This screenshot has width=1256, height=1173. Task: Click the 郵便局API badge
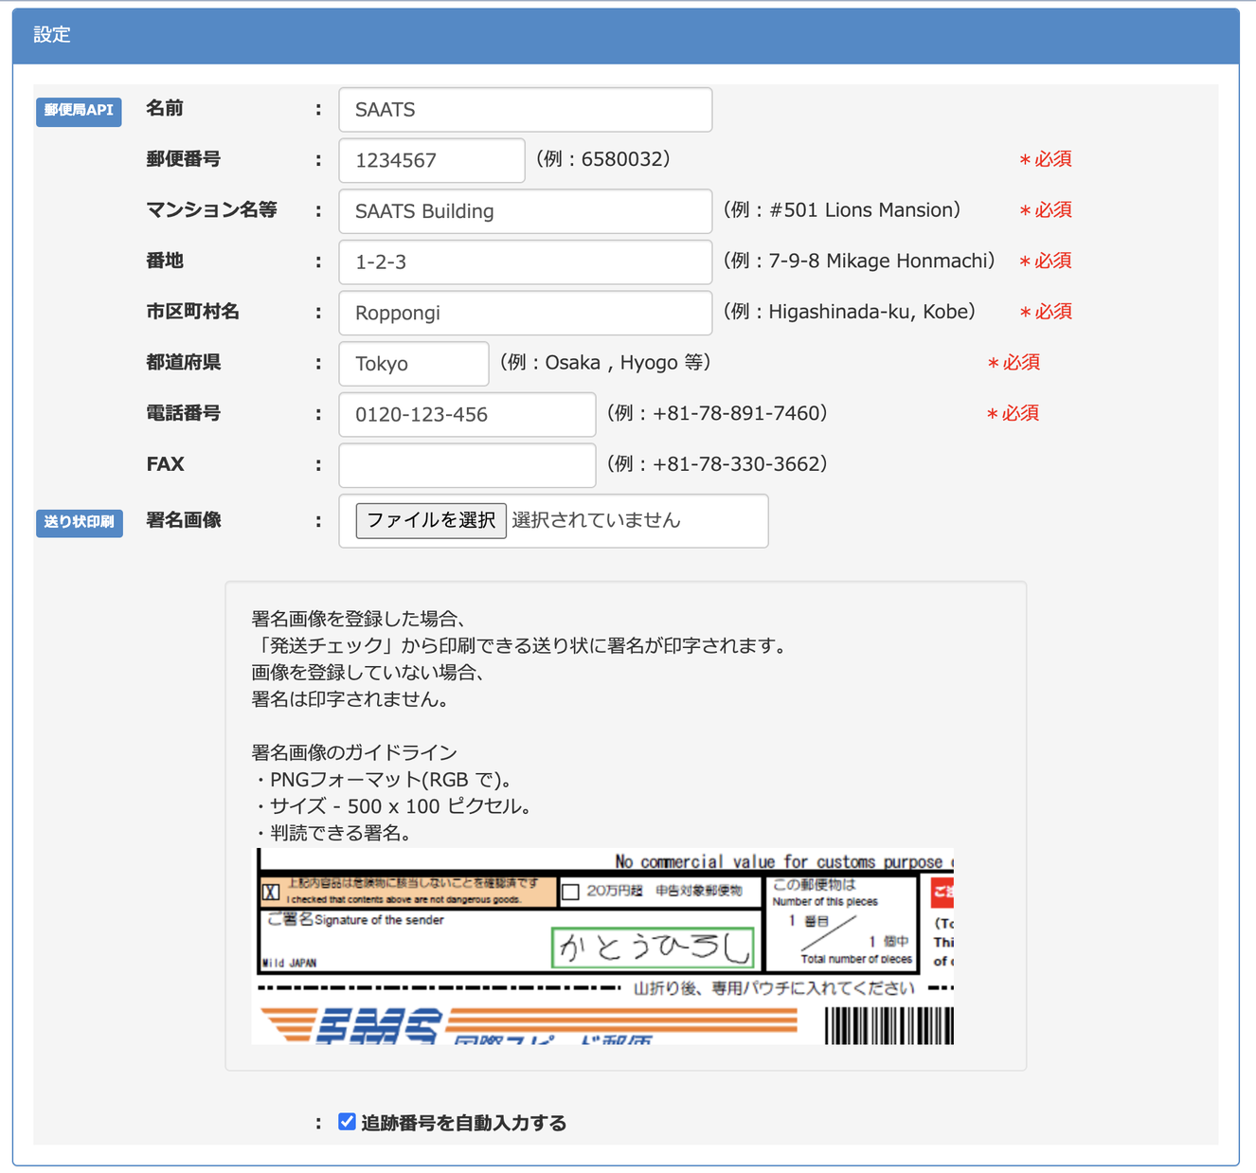pos(79,111)
